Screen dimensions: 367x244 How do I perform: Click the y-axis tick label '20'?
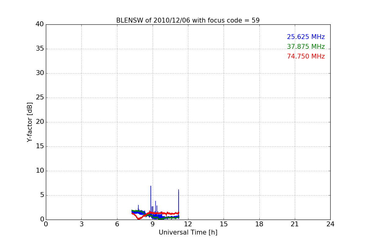tap(40, 122)
